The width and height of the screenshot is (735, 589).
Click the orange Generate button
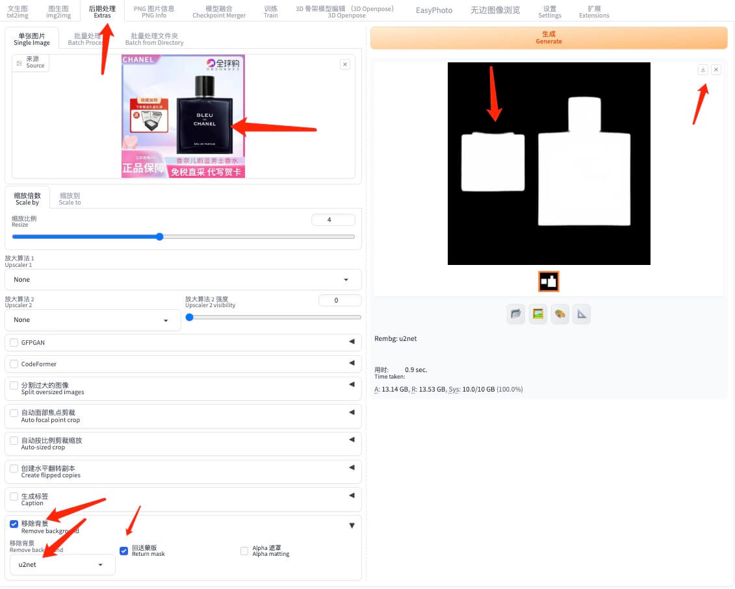pyautogui.click(x=548, y=38)
